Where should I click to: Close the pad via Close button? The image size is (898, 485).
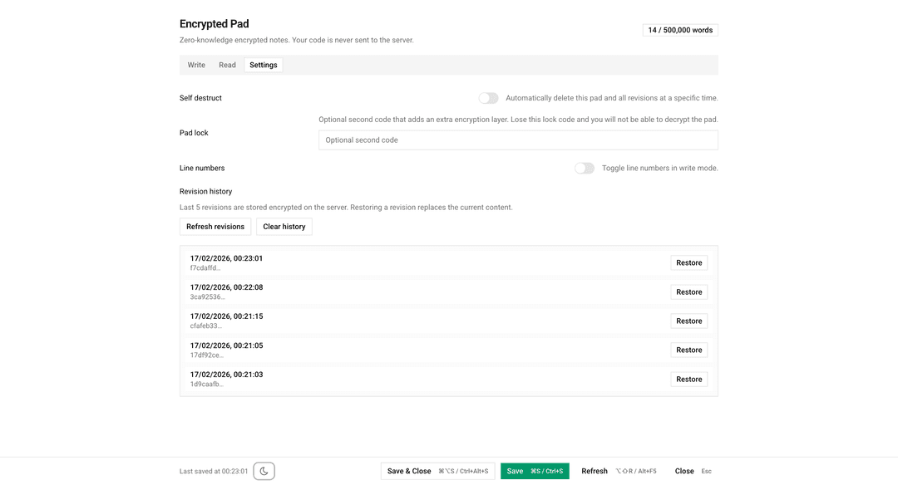[x=684, y=471]
